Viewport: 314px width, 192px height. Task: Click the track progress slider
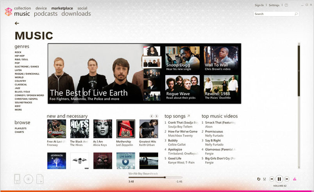(x=155, y=177)
